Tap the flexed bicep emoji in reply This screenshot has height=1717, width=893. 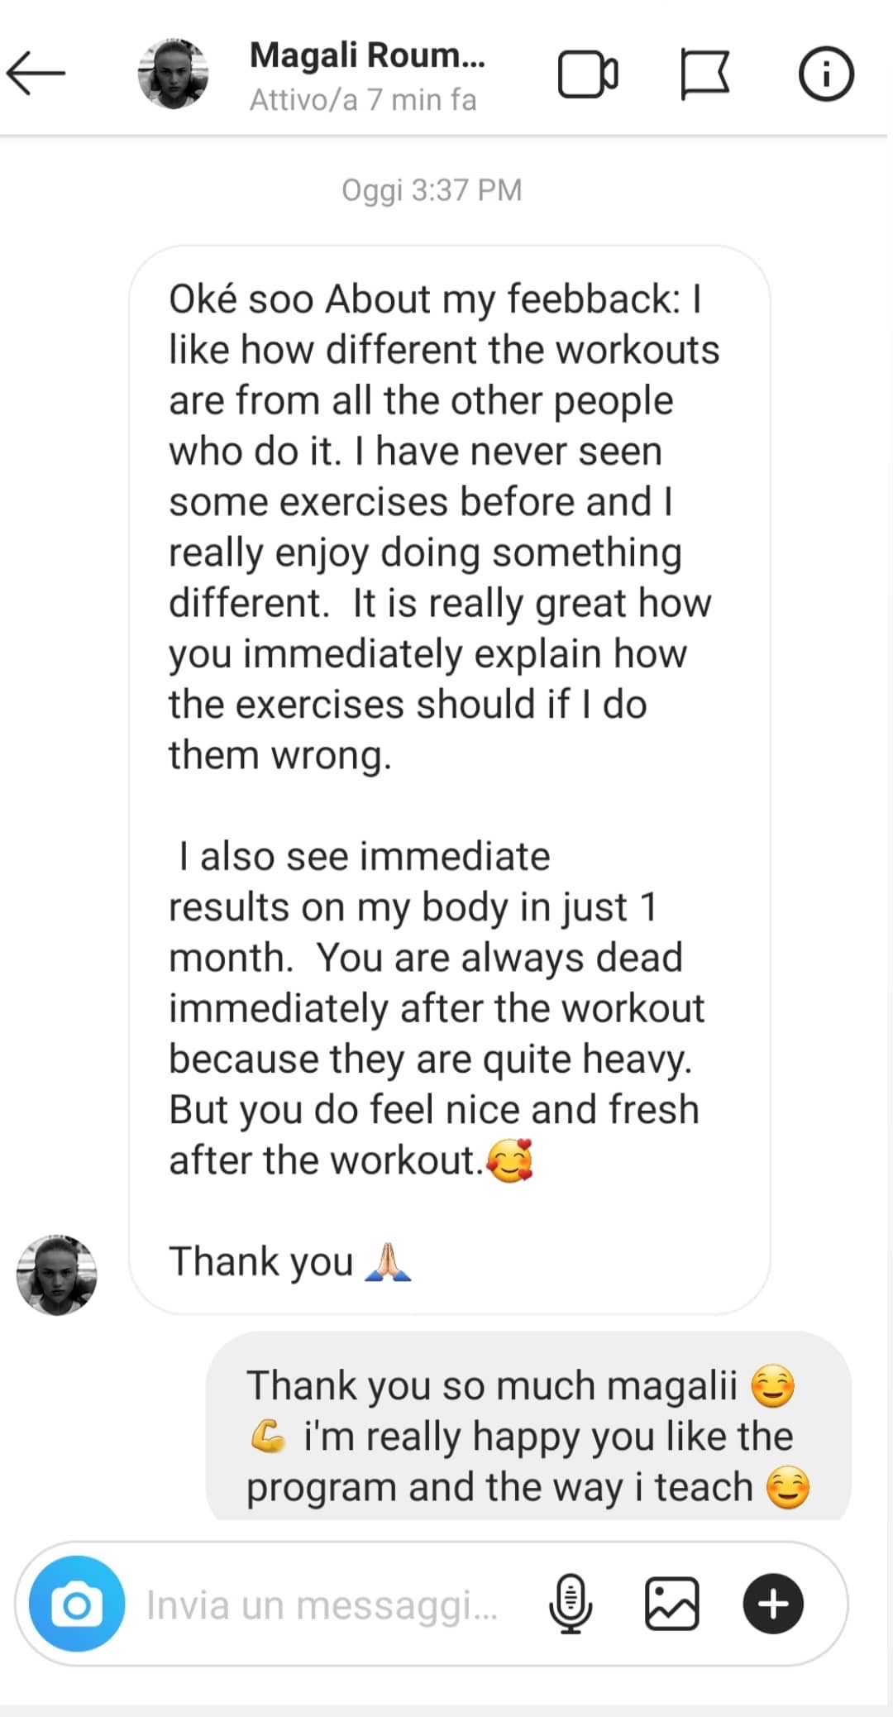pyautogui.click(x=268, y=1436)
